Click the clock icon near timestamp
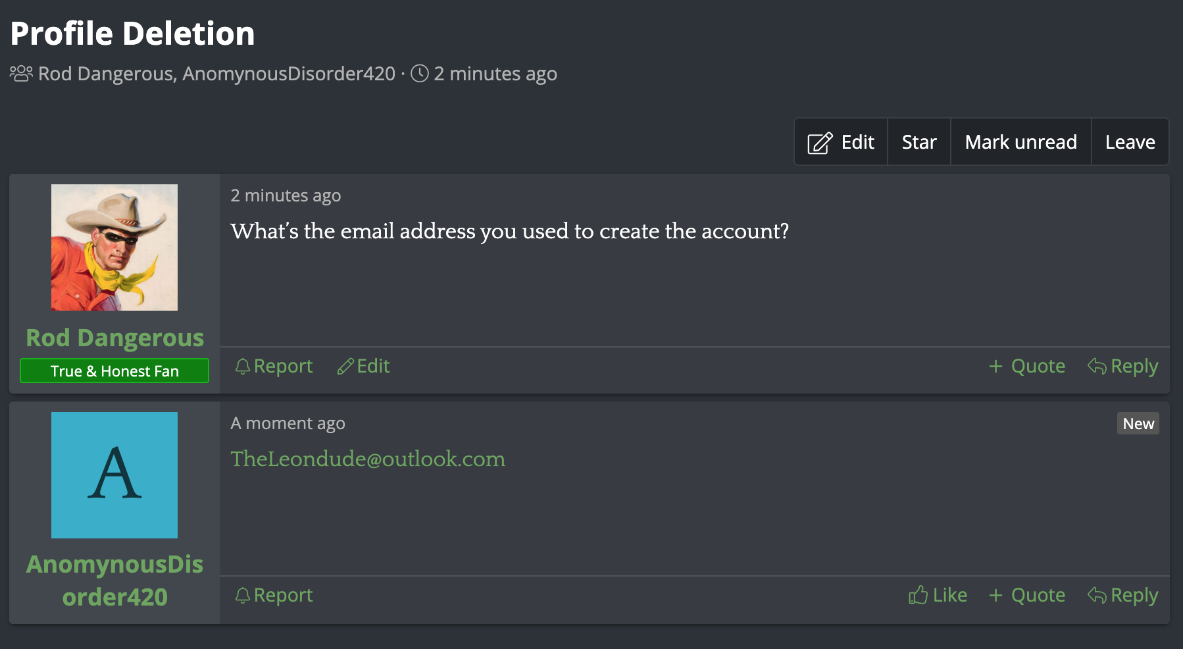Viewport: 1183px width, 649px height. [420, 73]
